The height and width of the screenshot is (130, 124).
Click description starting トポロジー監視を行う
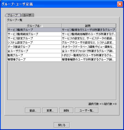[89, 55]
